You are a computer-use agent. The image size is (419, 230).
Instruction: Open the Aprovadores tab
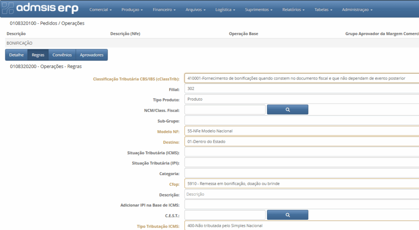[92, 55]
